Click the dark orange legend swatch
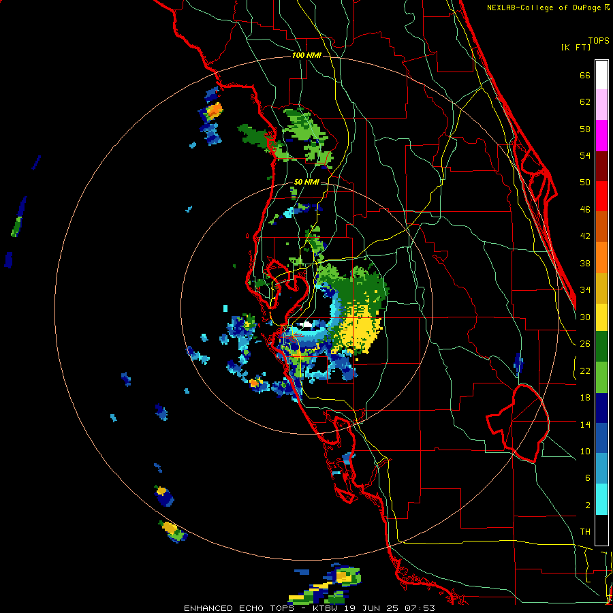The height and width of the screenshot is (613, 613). [x=601, y=227]
